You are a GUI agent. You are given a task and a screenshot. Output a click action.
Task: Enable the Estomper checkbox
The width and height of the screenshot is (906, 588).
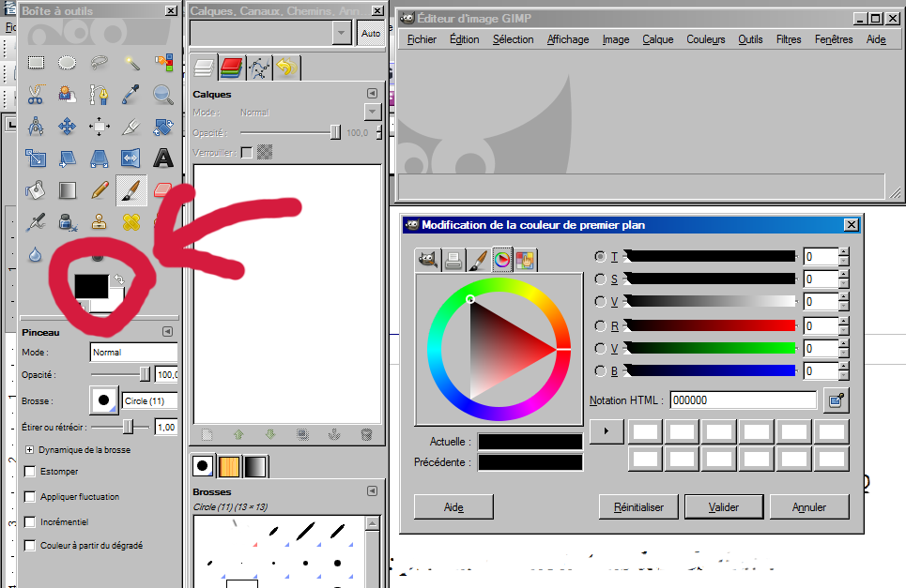(x=30, y=472)
